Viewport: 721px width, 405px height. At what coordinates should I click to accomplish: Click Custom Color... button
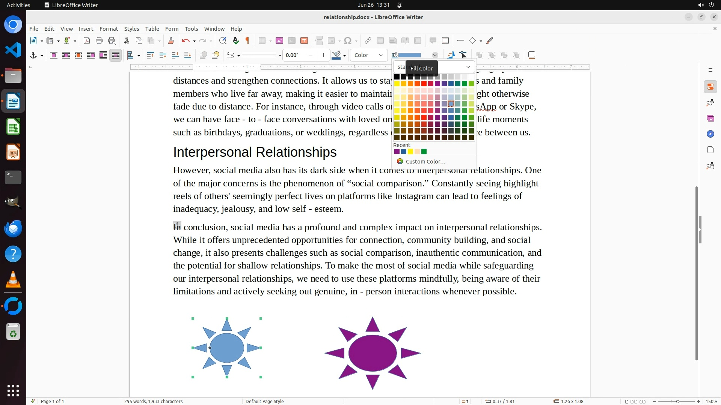(425, 161)
